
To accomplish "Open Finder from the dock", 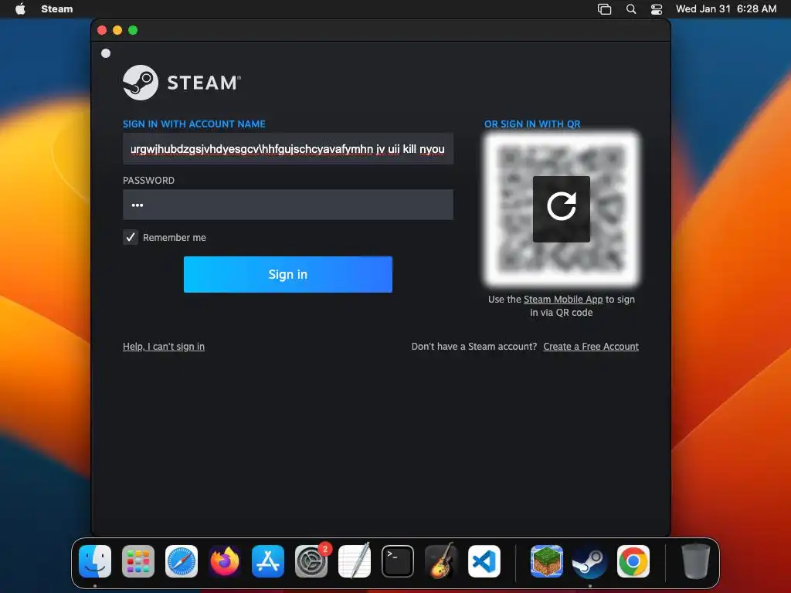I will coord(95,561).
